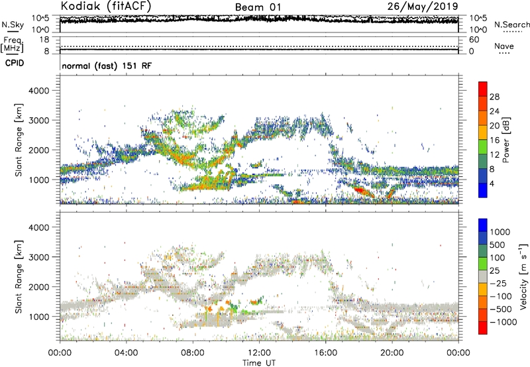The image size is (530, 367).
Task: Click the 'Kodiak (fitACF)' plot title
Action: click(x=106, y=6)
